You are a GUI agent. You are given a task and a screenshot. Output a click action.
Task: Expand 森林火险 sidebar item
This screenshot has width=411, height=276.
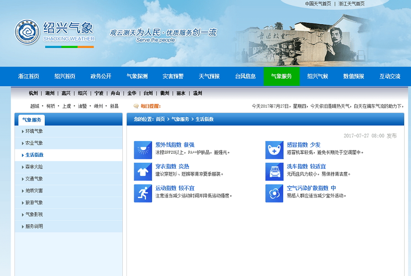click(34, 167)
